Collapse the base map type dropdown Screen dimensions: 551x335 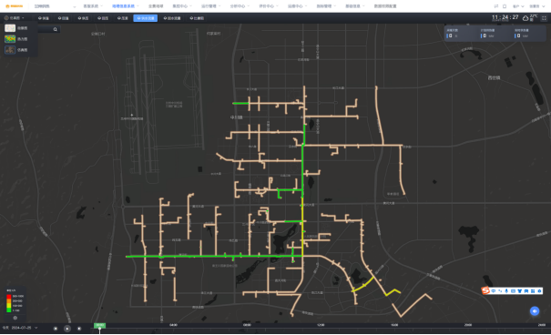(x=15, y=18)
